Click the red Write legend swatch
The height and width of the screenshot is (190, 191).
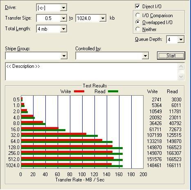click(x=79, y=92)
